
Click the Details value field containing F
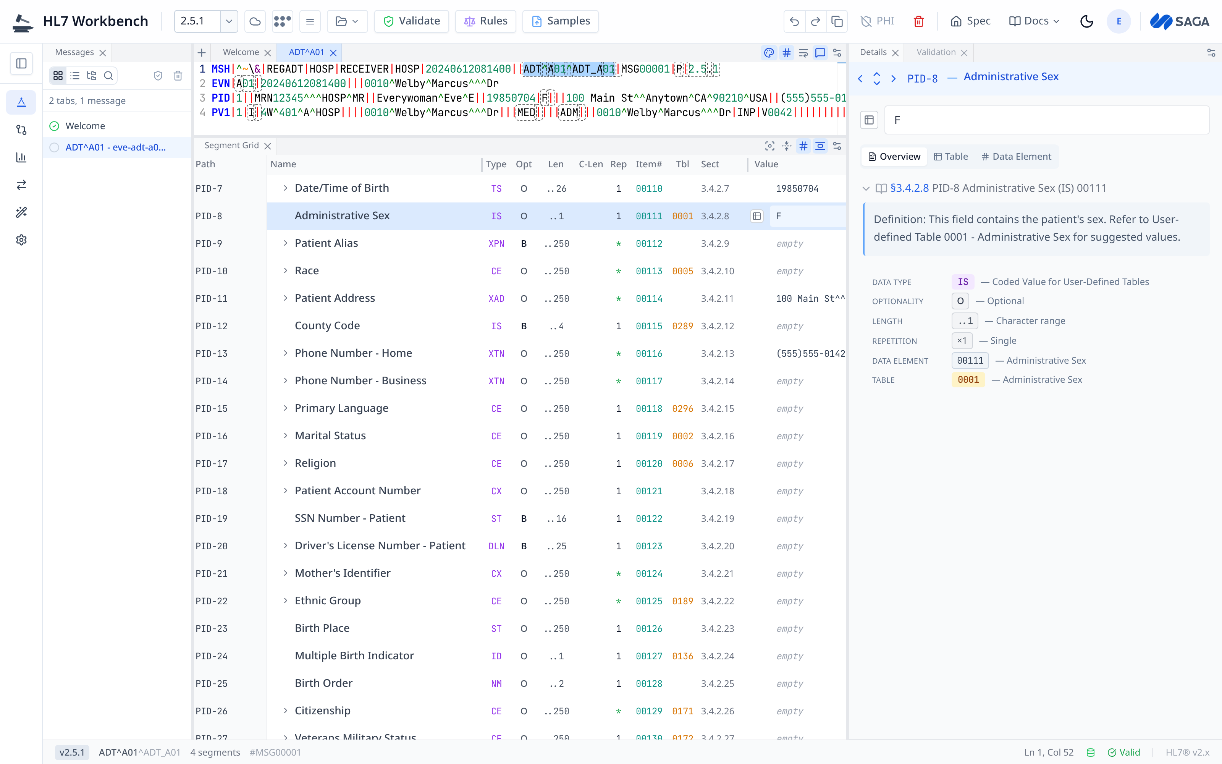tap(1047, 120)
